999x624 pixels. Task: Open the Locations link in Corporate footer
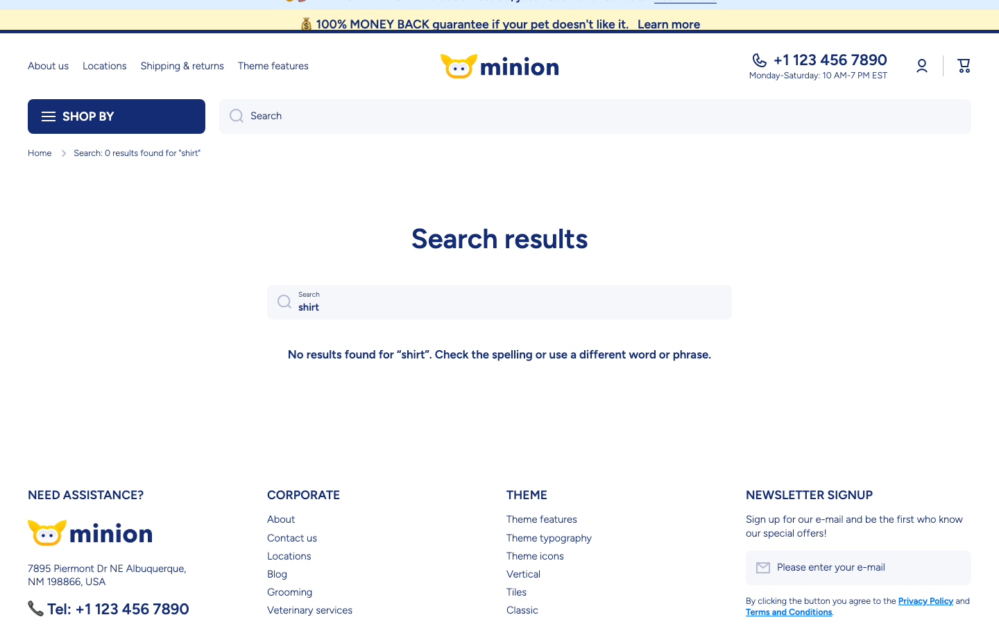[x=289, y=556]
